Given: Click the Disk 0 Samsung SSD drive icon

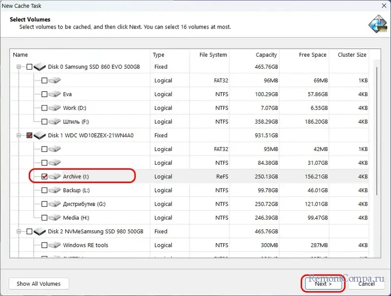Looking at the screenshot, I should (39, 67).
